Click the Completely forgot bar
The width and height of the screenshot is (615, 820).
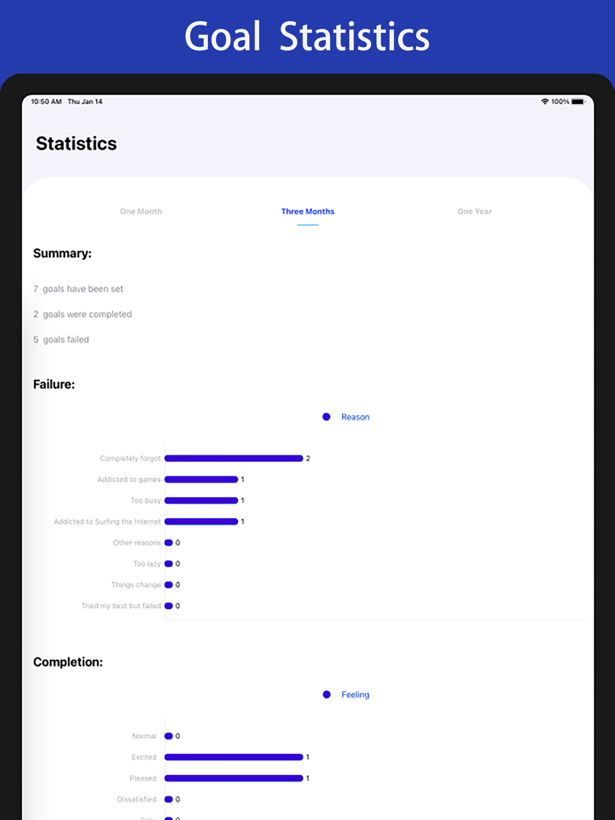[234, 459]
